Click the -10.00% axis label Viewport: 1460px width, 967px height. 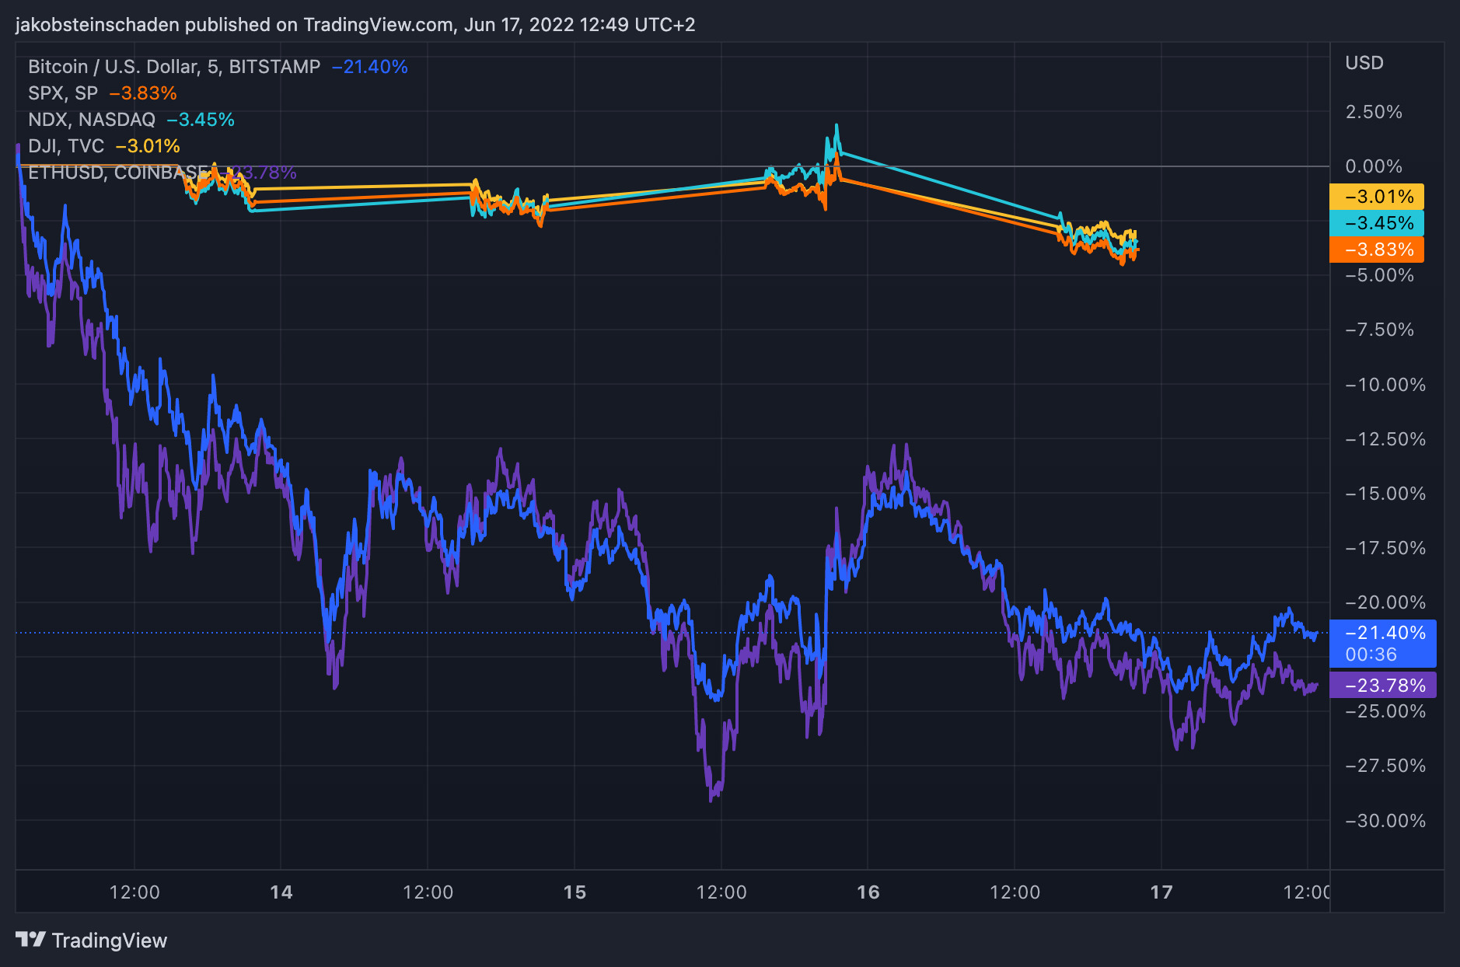coord(1385,385)
